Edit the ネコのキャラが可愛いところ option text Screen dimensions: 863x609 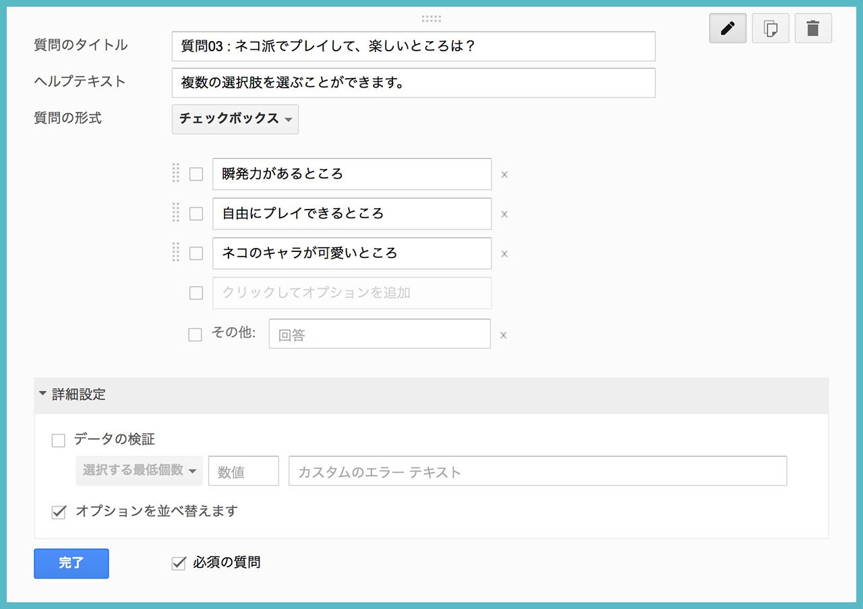click(352, 253)
